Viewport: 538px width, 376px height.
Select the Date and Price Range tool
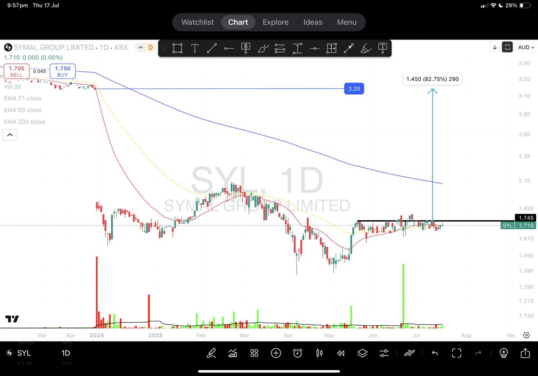332,48
